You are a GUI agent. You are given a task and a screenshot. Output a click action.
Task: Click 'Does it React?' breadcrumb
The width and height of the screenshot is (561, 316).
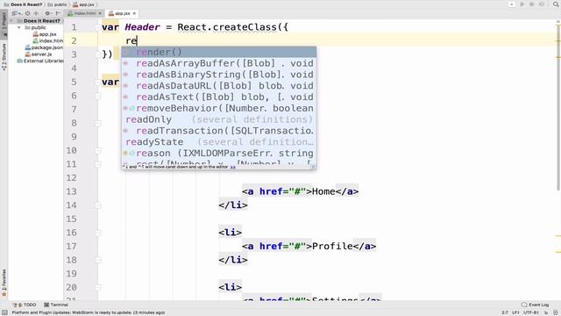tap(24, 4)
